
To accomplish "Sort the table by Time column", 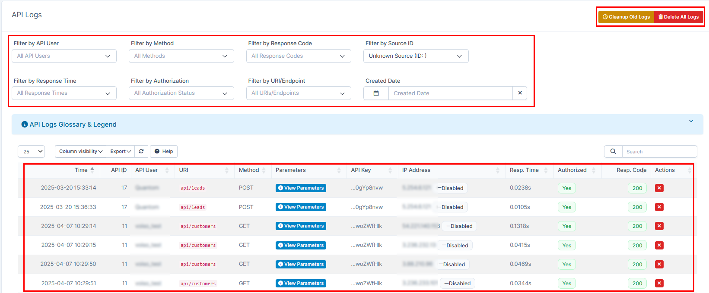I will 81,170.
